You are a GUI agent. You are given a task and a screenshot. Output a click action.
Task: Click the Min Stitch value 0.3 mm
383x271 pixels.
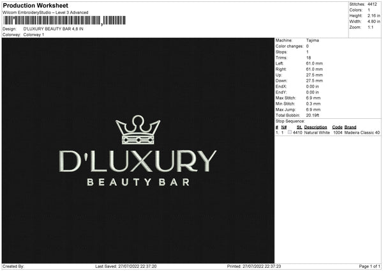coord(313,104)
